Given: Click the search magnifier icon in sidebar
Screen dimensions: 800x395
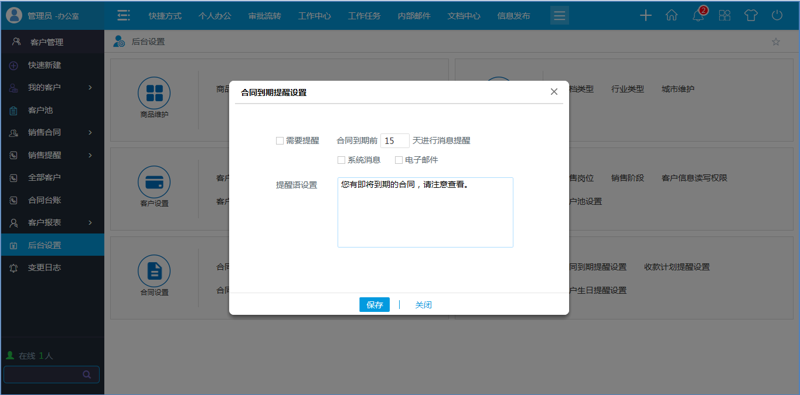Looking at the screenshot, I should click(x=87, y=375).
